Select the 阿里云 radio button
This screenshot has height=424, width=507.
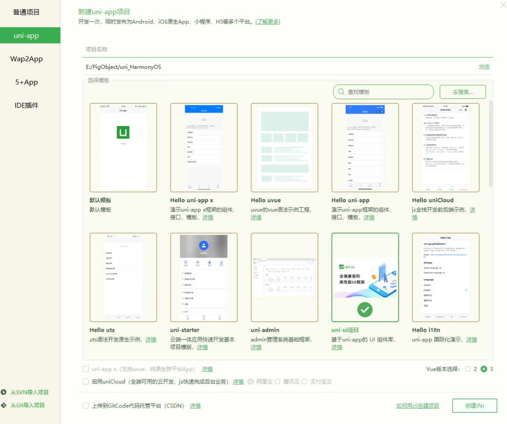pos(250,381)
